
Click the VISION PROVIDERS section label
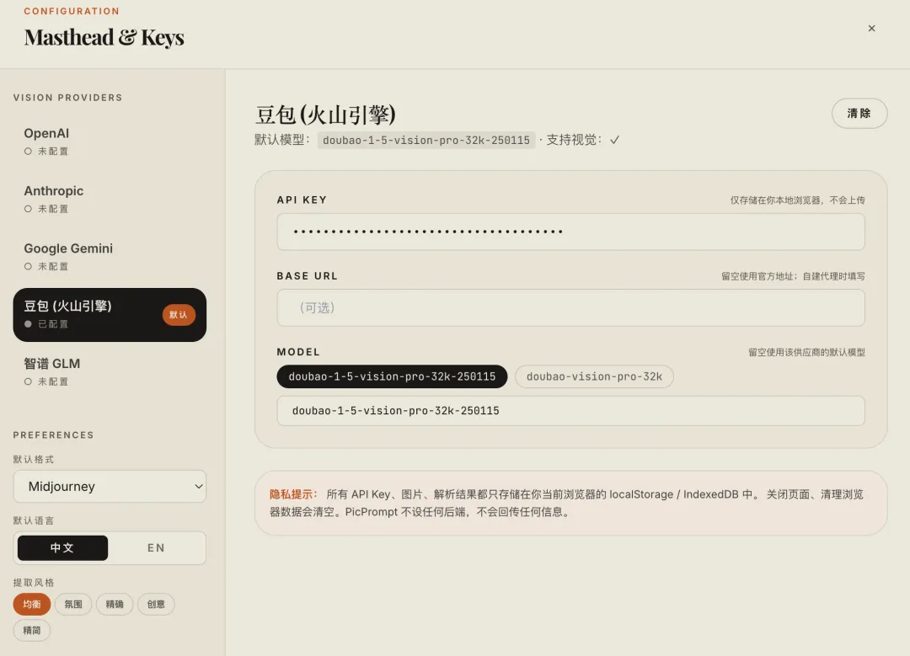coord(68,98)
